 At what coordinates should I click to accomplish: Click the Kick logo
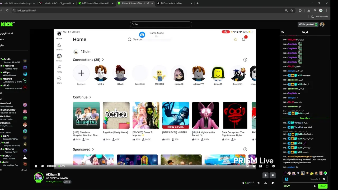pyautogui.click(x=8, y=24)
